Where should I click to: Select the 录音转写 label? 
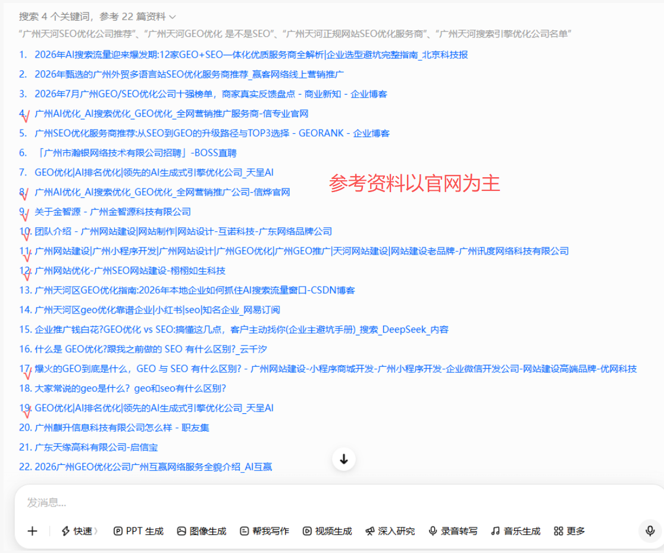(x=459, y=531)
